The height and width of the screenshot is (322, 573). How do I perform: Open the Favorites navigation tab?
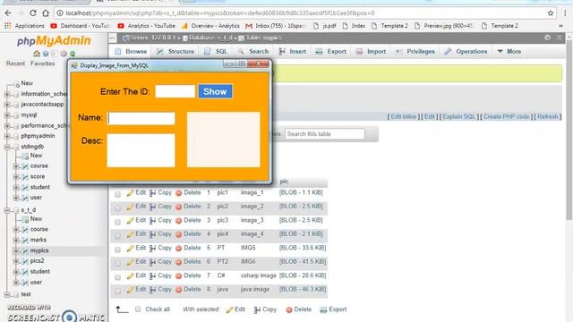click(x=43, y=64)
